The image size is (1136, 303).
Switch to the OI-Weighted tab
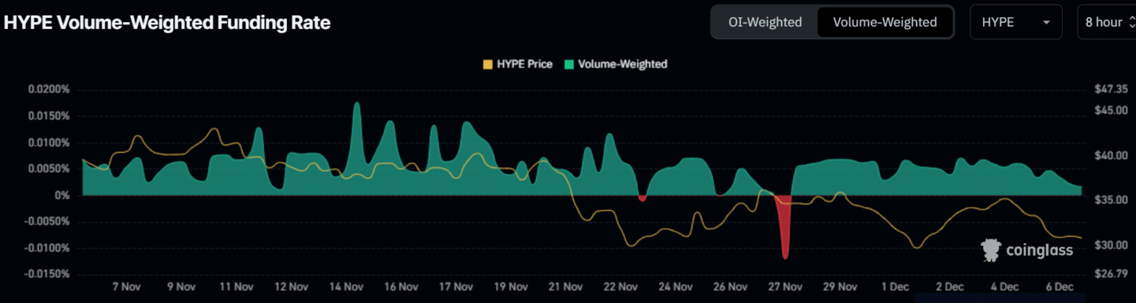765,22
